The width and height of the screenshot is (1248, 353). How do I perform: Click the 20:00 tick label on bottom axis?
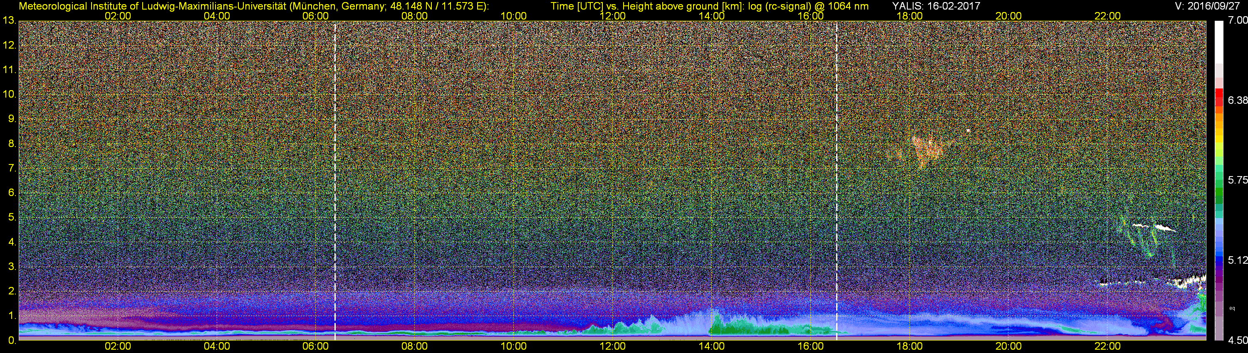point(1009,346)
